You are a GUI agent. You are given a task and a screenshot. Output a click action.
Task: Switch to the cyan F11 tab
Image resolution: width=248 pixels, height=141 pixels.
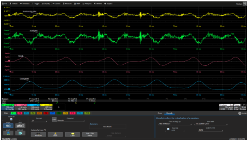pos(80,113)
